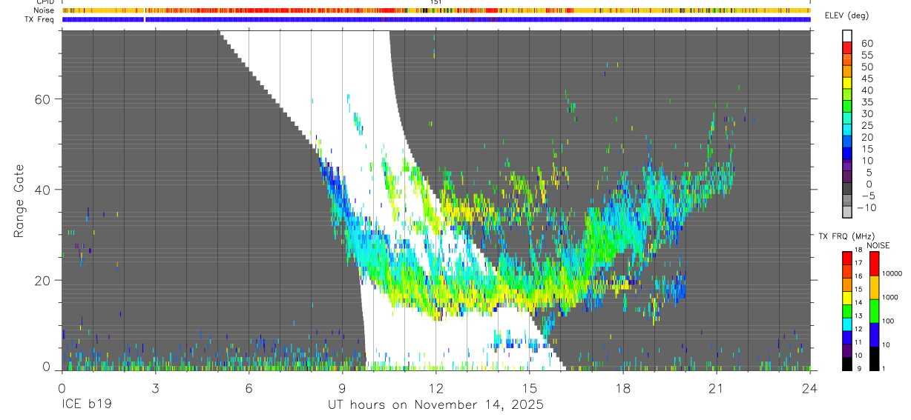Screen dimensions: 911x420
Task: Click the red-yellow Noise strip above plot
Action: point(436,10)
